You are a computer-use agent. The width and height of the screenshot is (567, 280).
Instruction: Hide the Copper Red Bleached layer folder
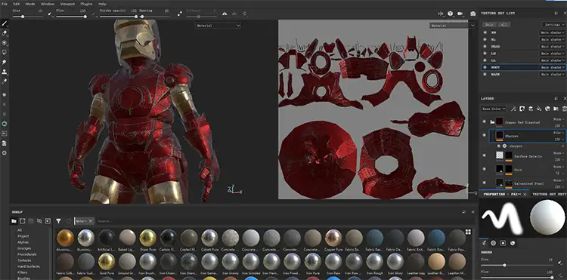[485, 122]
